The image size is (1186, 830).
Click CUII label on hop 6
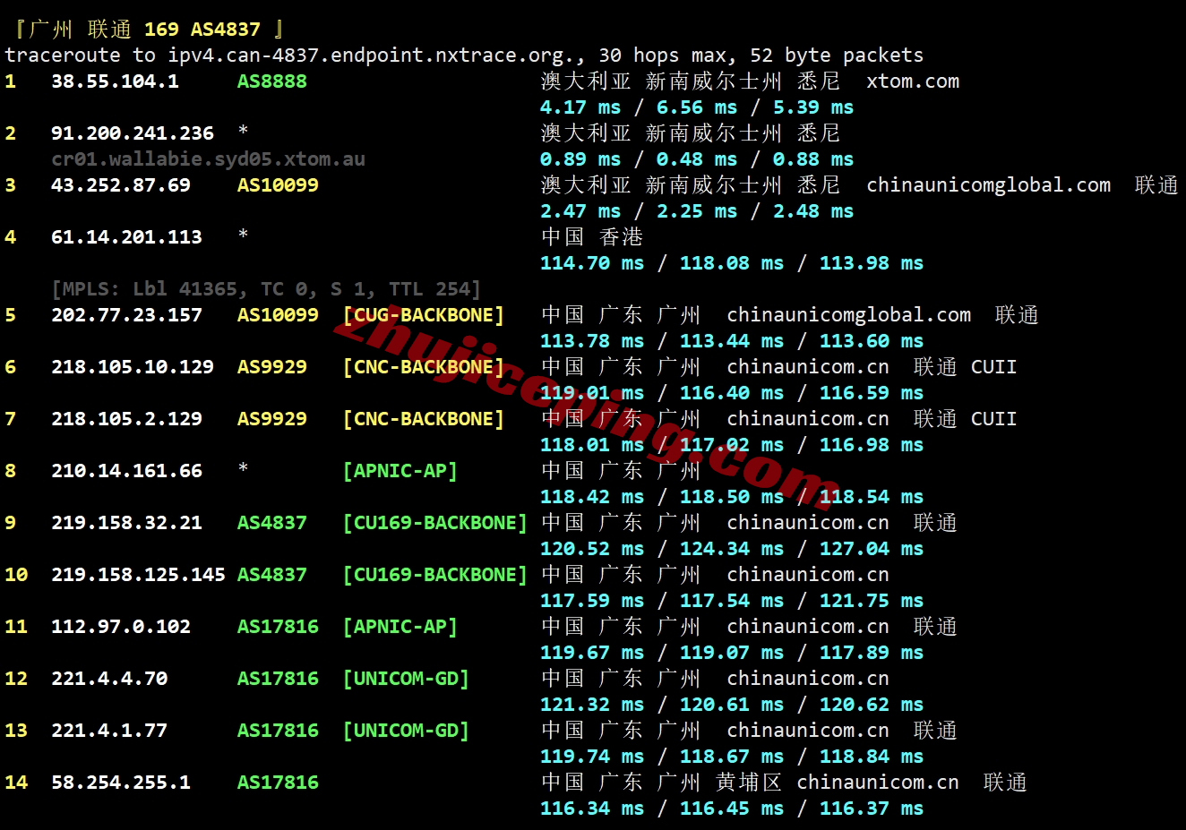(x=993, y=367)
